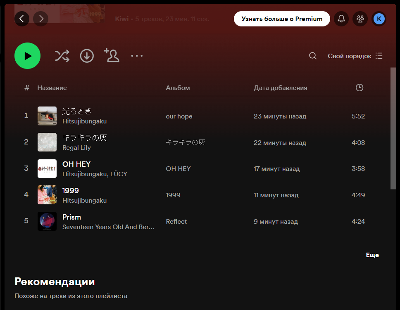Image resolution: width=400 pixels, height=310 pixels.
Task: Open キラキラの灰 in the Альбом column
Action: (x=186, y=142)
